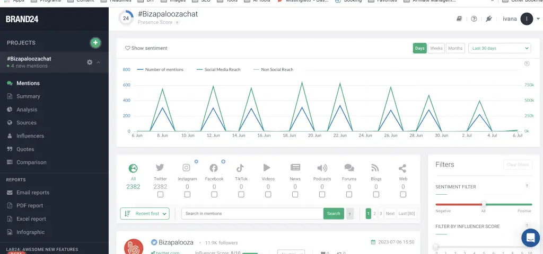
Task: View the Sources page
Action: (27, 123)
